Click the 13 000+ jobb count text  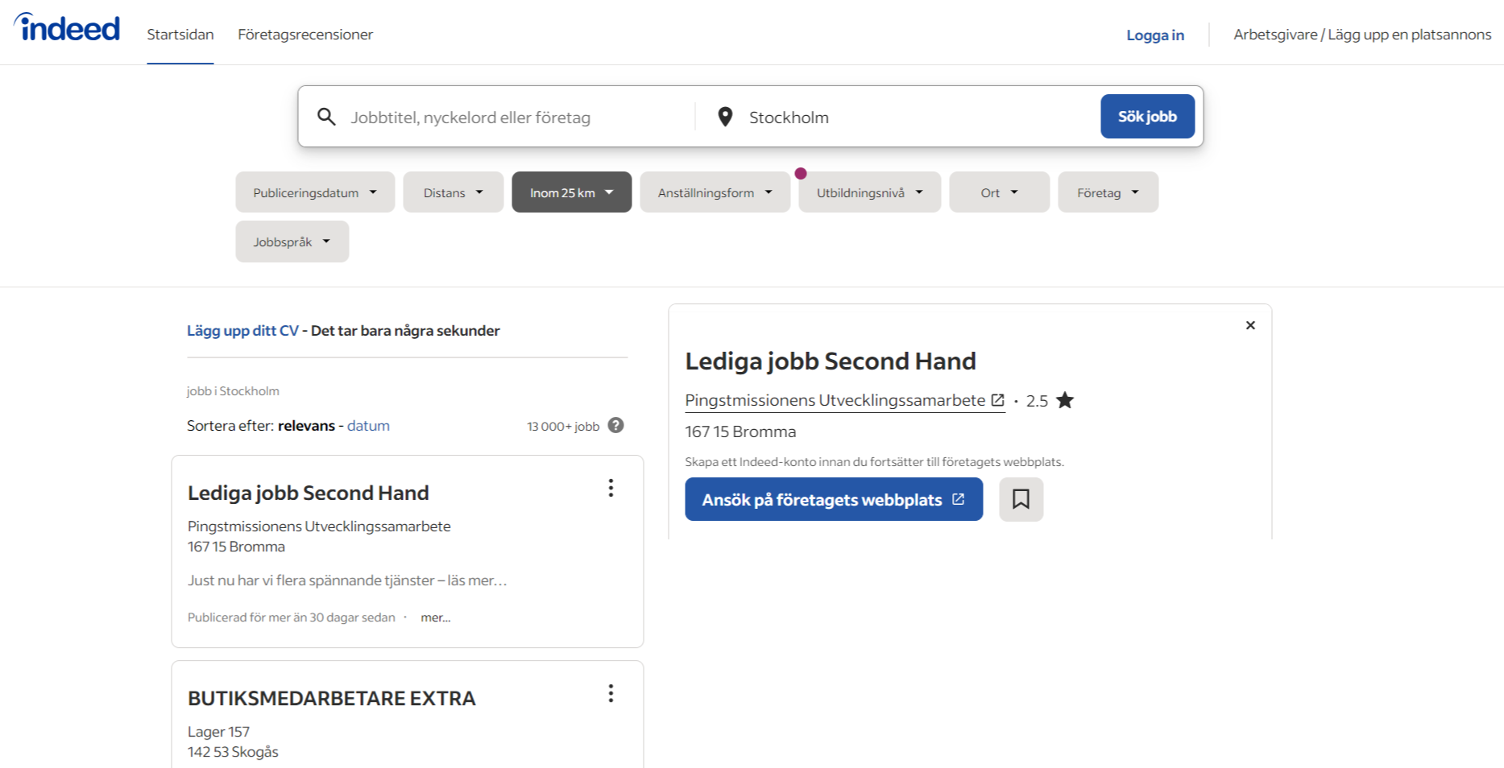(563, 426)
